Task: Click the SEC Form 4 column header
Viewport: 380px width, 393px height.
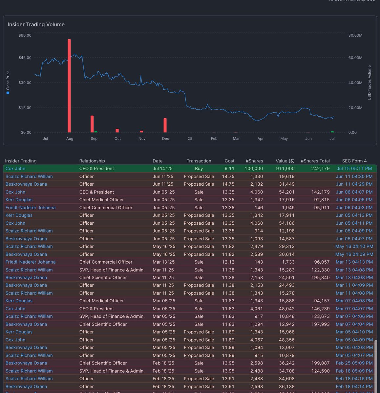Action: (354, 161)
